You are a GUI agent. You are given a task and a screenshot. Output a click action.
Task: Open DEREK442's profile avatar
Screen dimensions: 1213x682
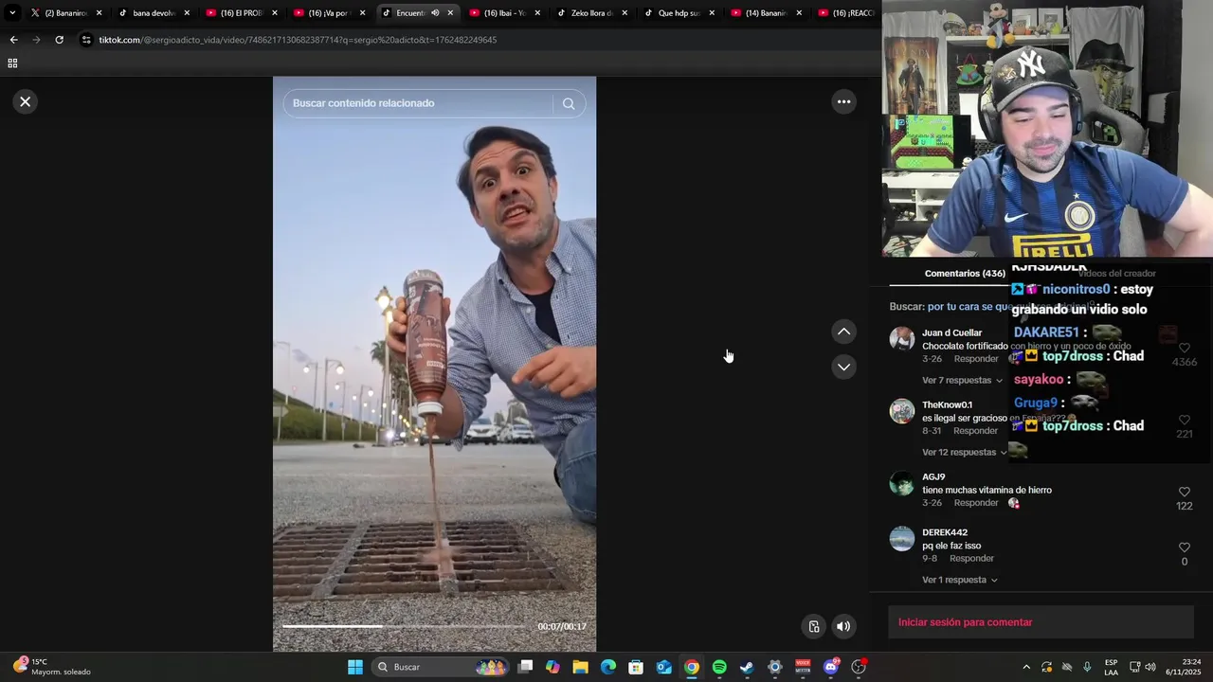[901, 538]
